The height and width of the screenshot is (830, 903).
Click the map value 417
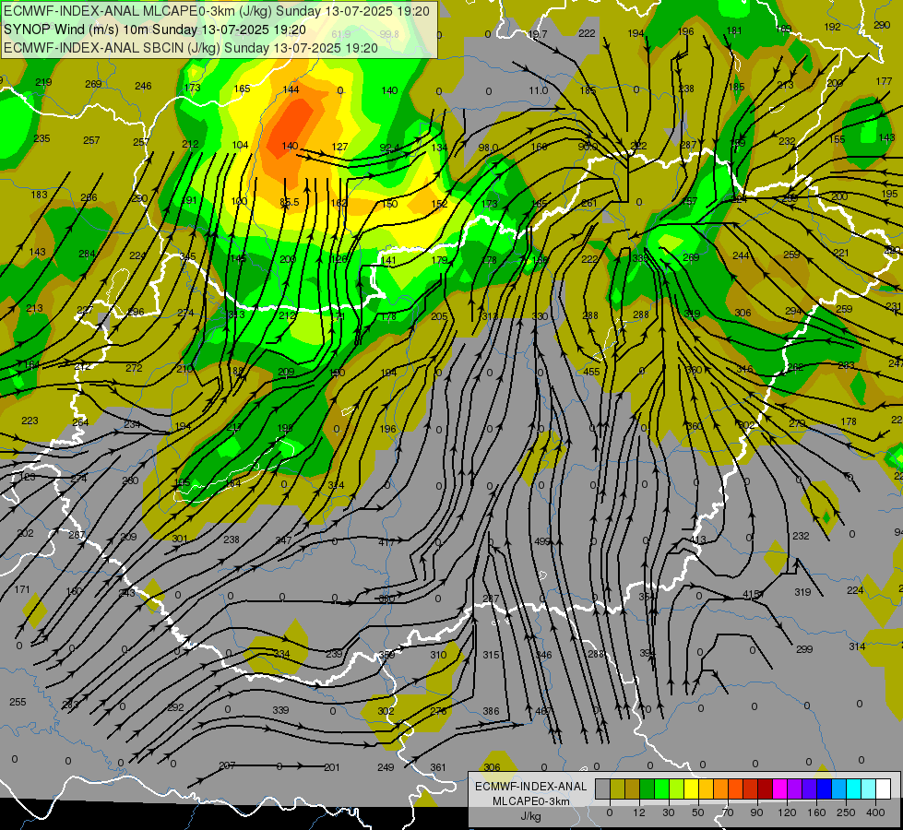pos(386,542)
